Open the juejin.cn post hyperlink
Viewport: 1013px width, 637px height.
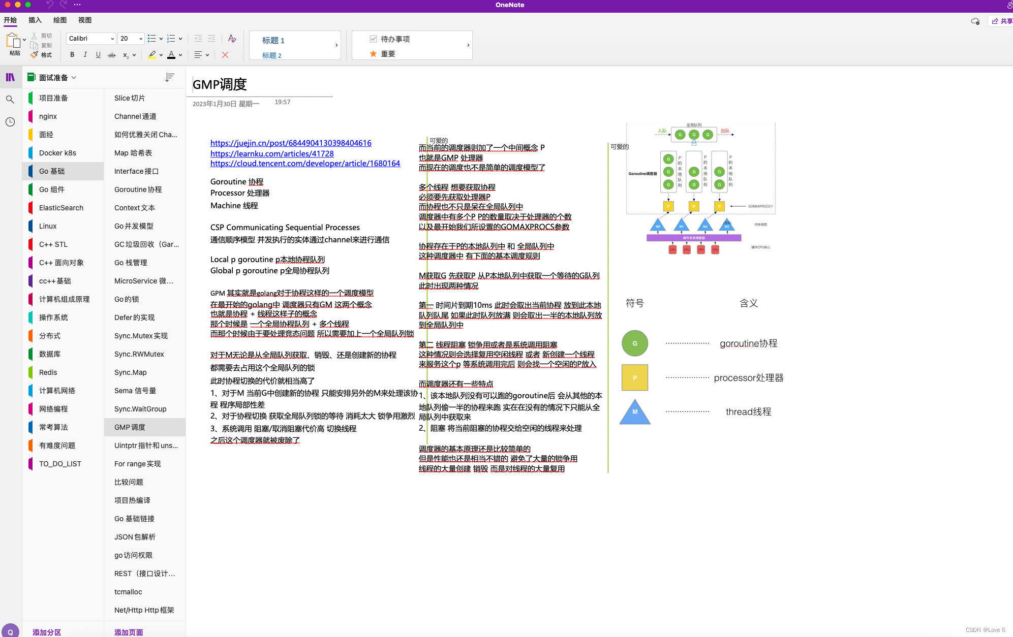[x=291, y=143]
